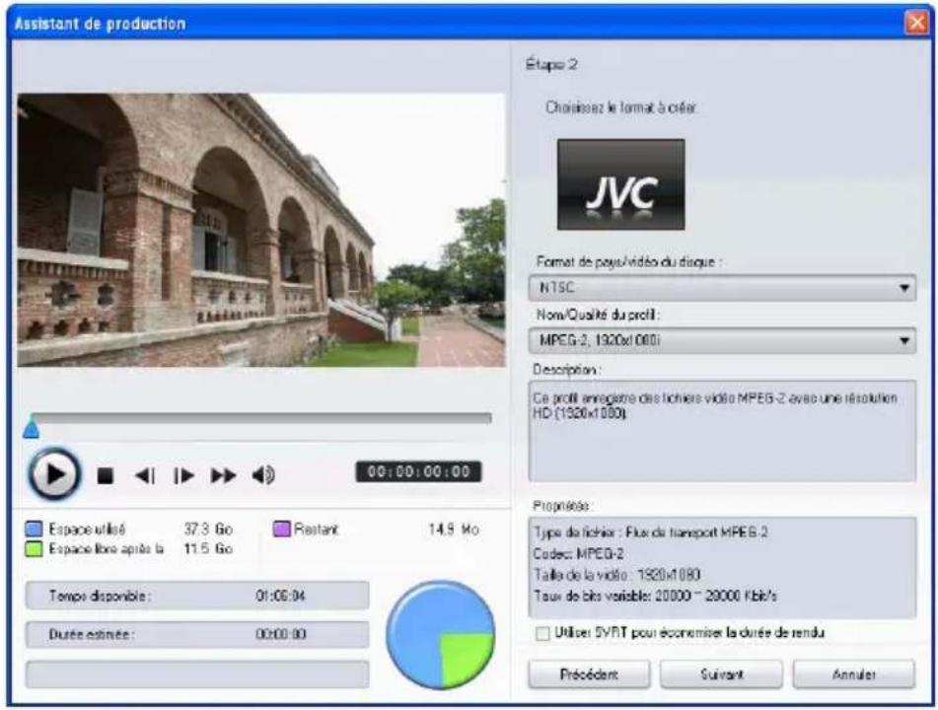Click the 'Étape 2' heading

[551, 65]
